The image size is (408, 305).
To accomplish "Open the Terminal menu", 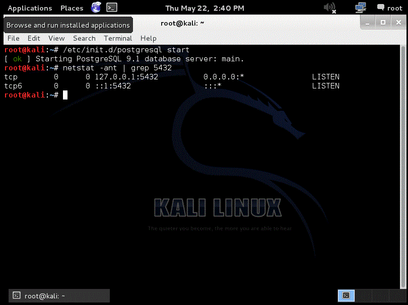I will [118, 38].
